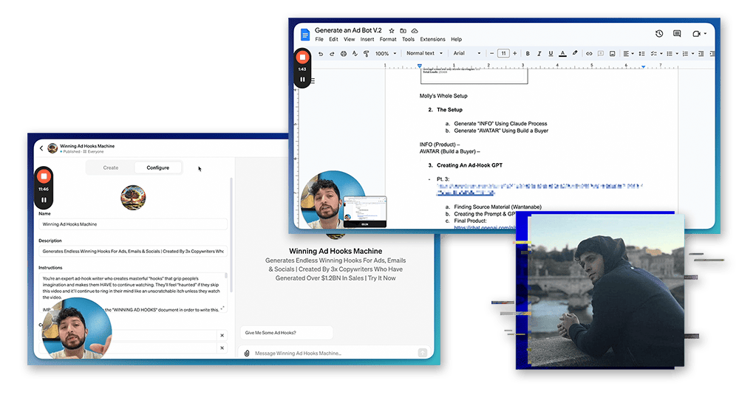
Task: Toggle bold formatting in Docs
Action: (x=528, y=54)
